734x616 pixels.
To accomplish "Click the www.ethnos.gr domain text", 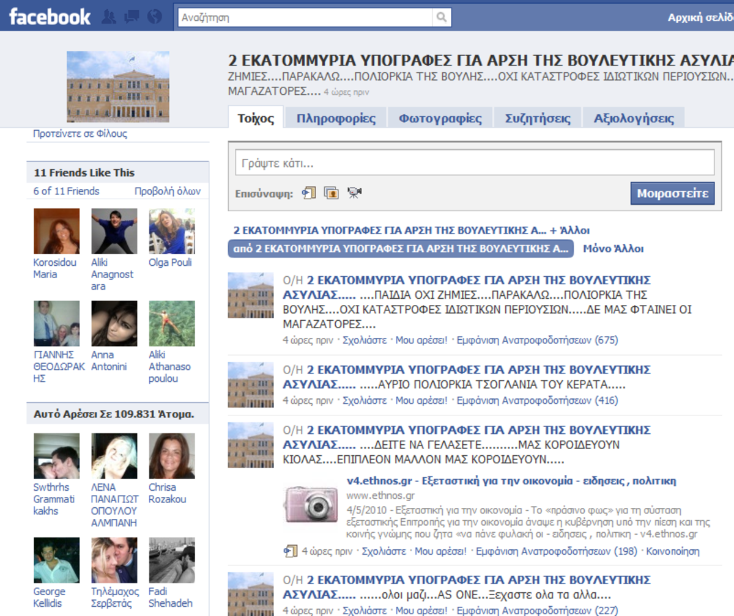I will (380, 495).
